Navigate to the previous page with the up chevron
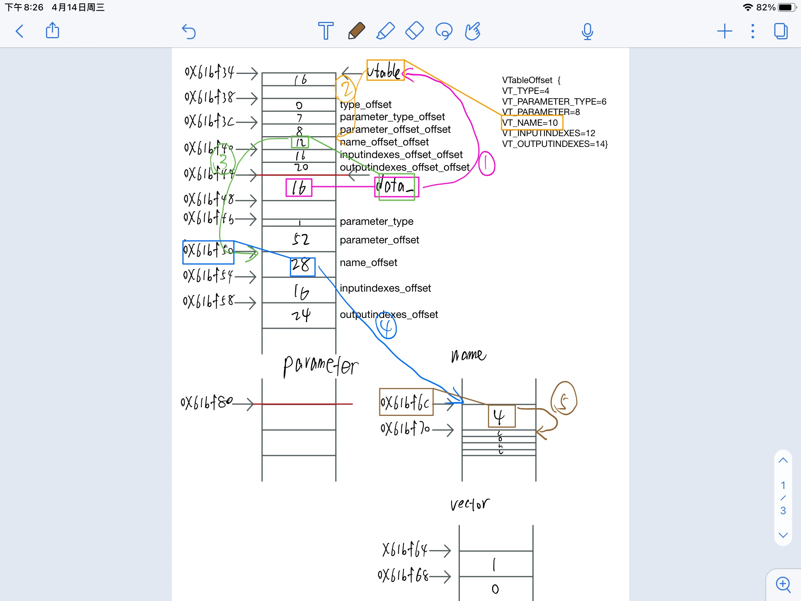Screen dimensions: 801x601 pos(783,460)
